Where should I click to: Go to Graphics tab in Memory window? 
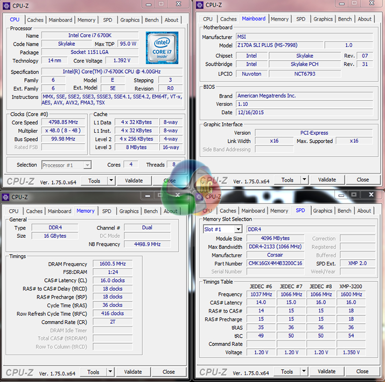[129, 211]
